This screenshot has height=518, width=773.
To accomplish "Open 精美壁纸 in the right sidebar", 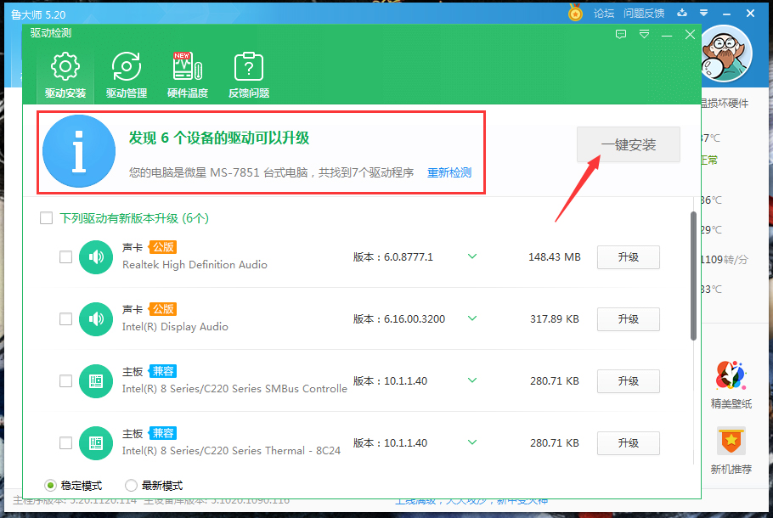I will pos(730,382).
